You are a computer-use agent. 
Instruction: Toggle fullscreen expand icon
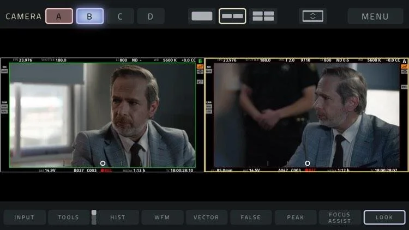click(x=313, y=16)
